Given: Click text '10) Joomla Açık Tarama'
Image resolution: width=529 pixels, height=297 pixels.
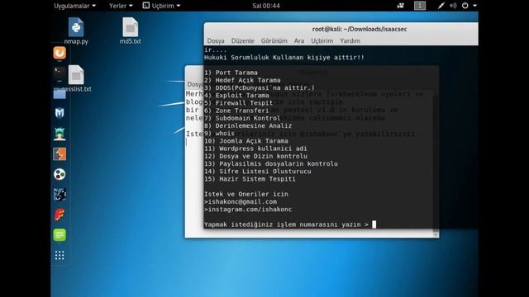Looking at the screenshot, I should (x=246, y=141).
